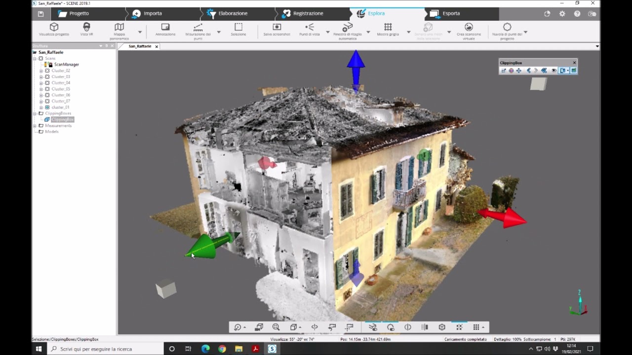Viewport: 632px width, 355px height.
Task: Expand the Measurements tree node
Action: pyautogui.click(x=35, y=126)
